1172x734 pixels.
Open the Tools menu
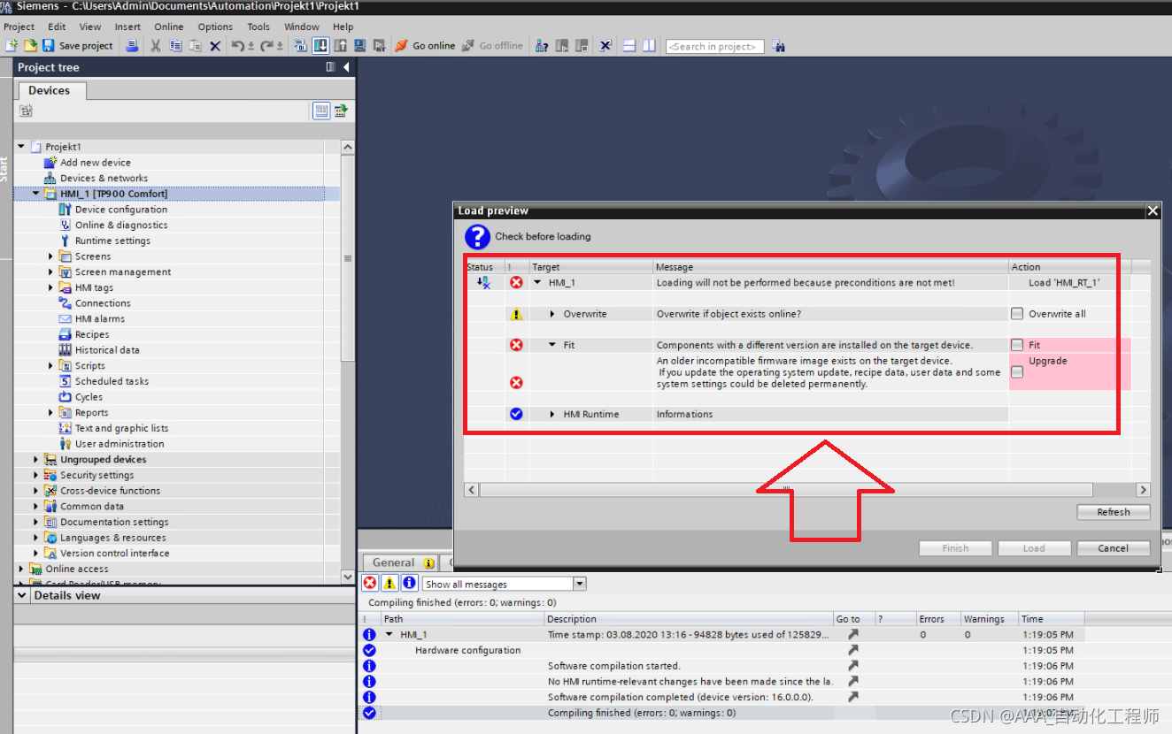pos(258,27)
